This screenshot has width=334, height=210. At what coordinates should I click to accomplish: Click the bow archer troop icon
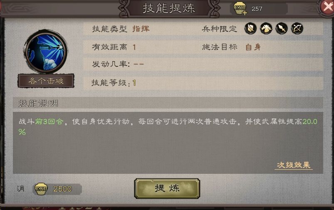click(x=297, y=28)
